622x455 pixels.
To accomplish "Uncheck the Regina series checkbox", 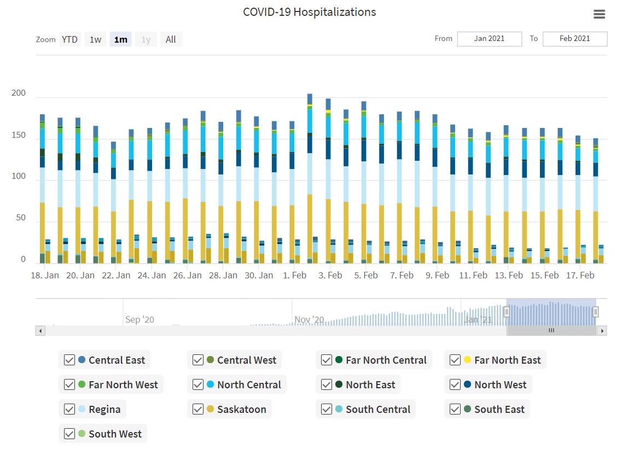I will coord(69,410).
